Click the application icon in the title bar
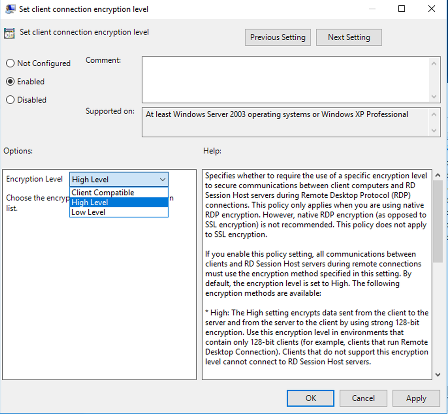The image size is (448, 414). pos(10,9)
